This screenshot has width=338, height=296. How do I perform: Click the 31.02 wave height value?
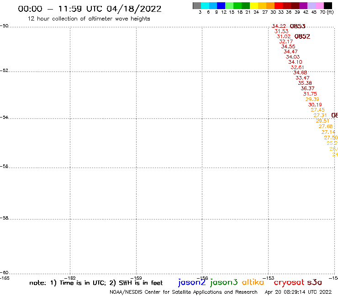[284, 36]
